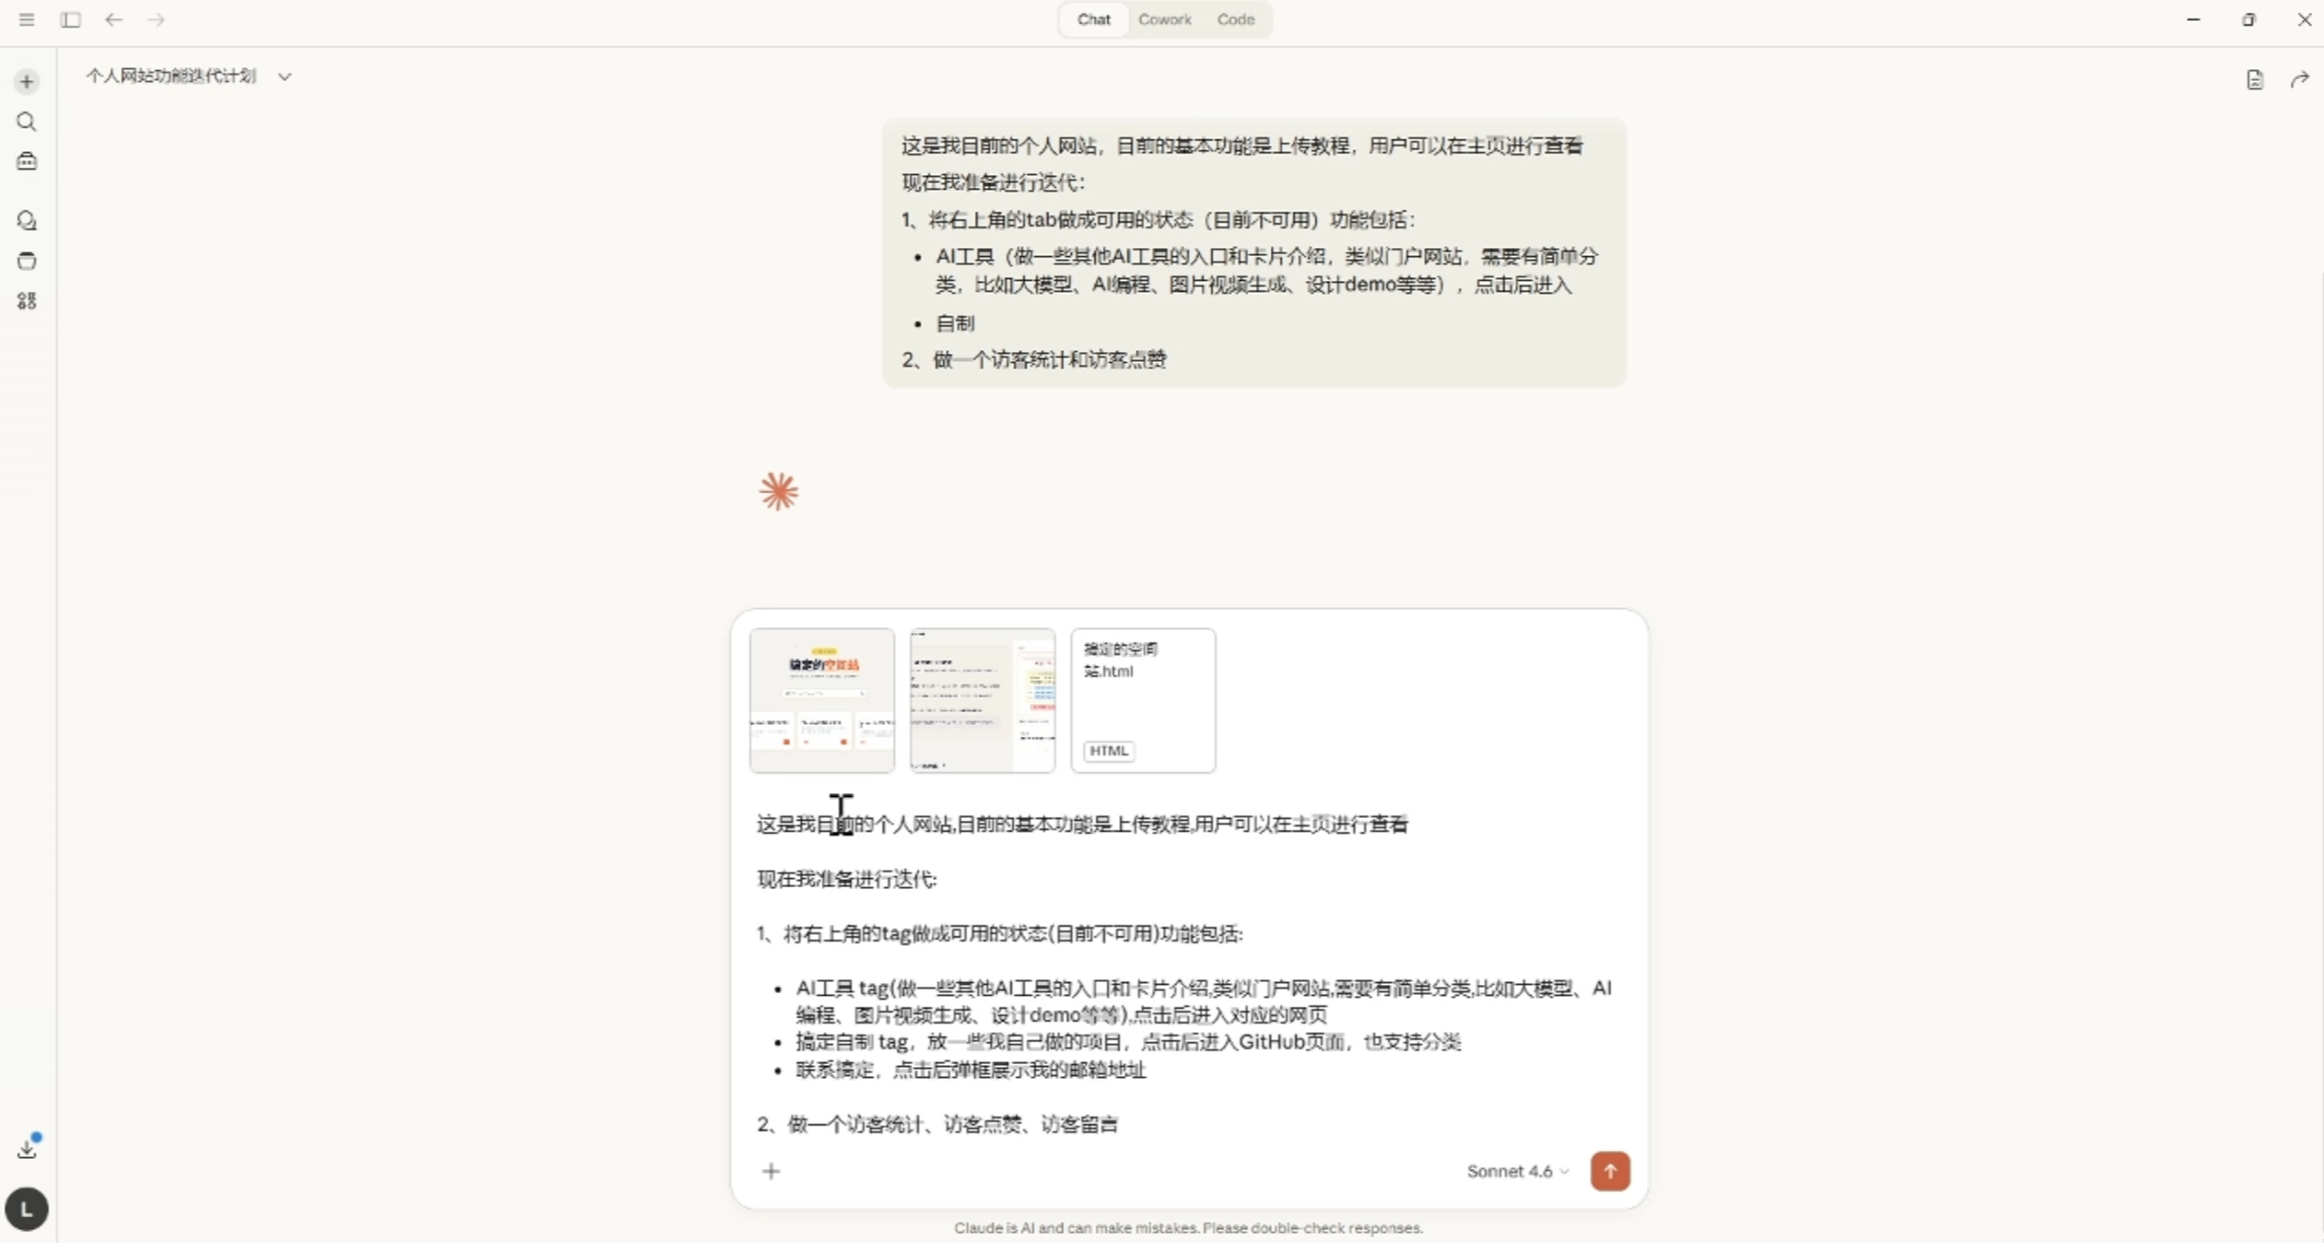Open the toolbox icon in left sidebar

[27, 161]
